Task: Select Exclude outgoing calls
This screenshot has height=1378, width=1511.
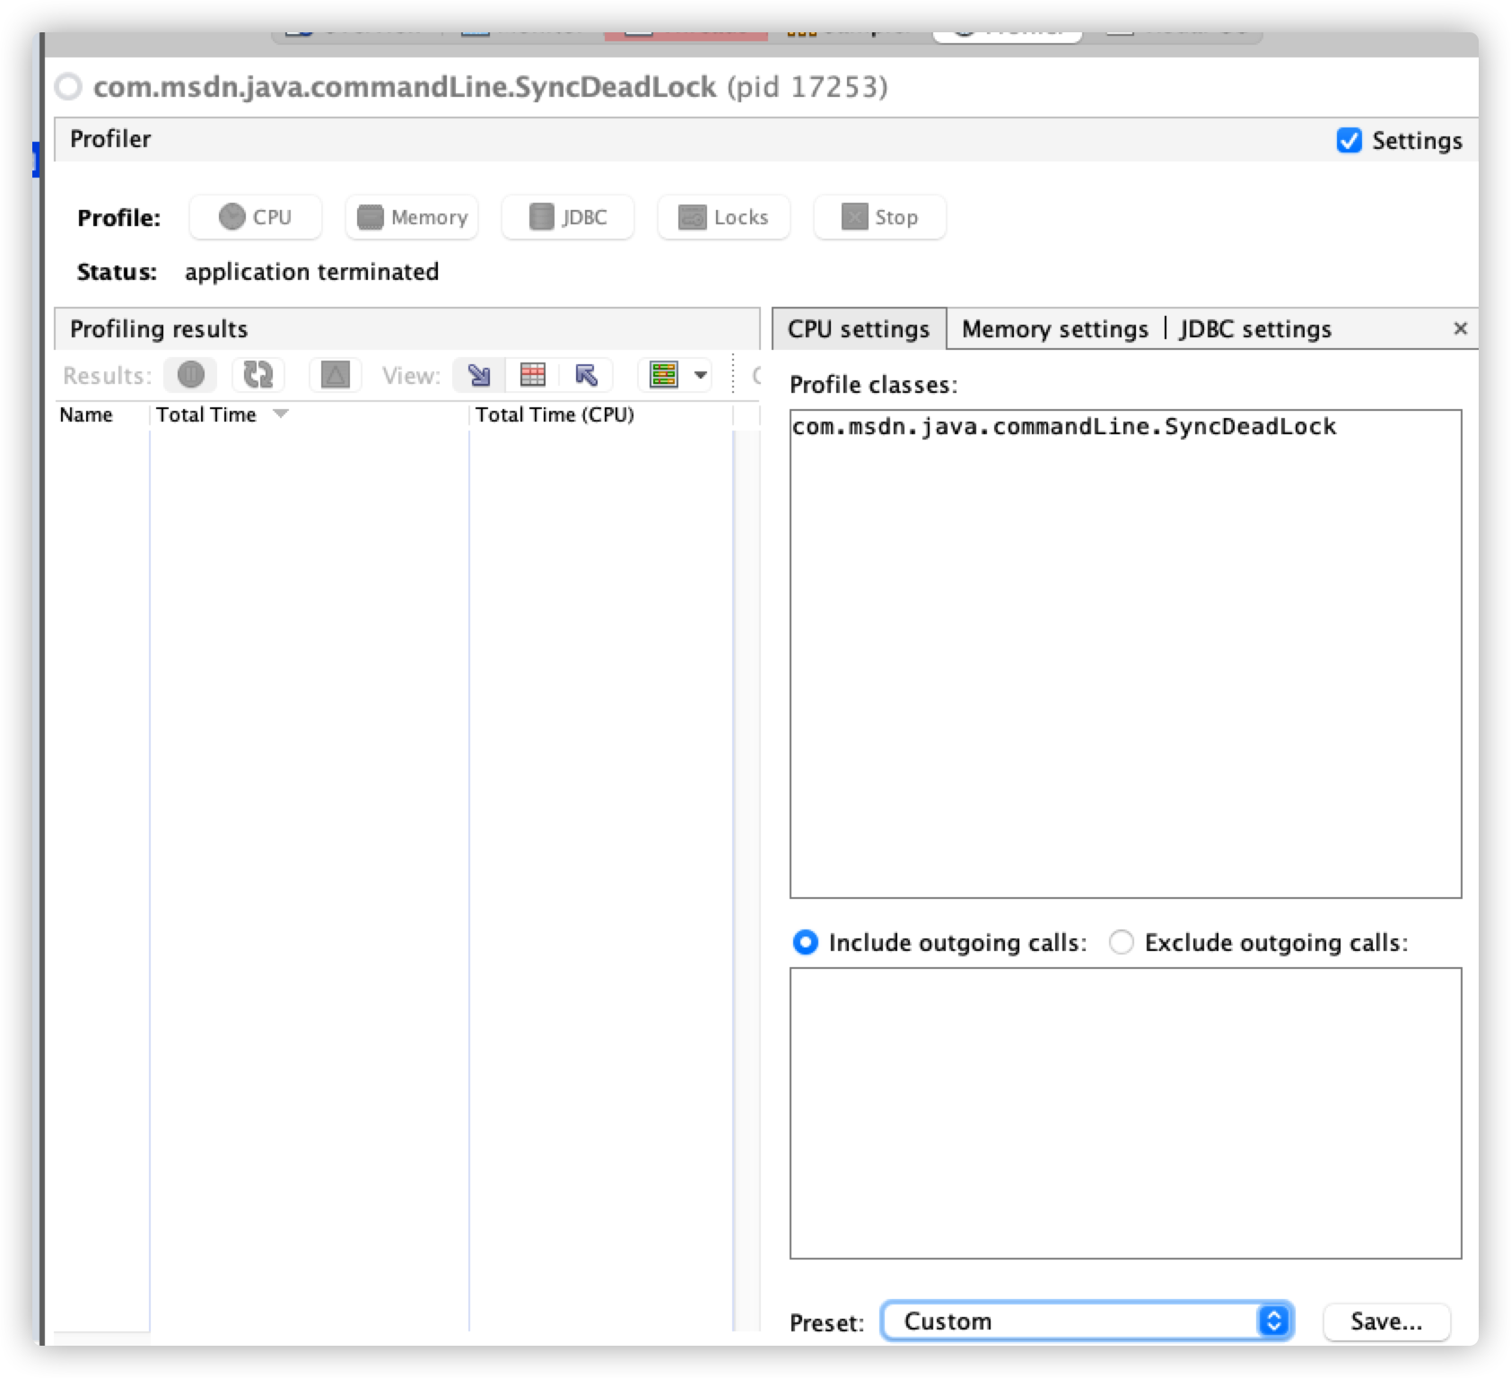Action: click(1121, 943)
